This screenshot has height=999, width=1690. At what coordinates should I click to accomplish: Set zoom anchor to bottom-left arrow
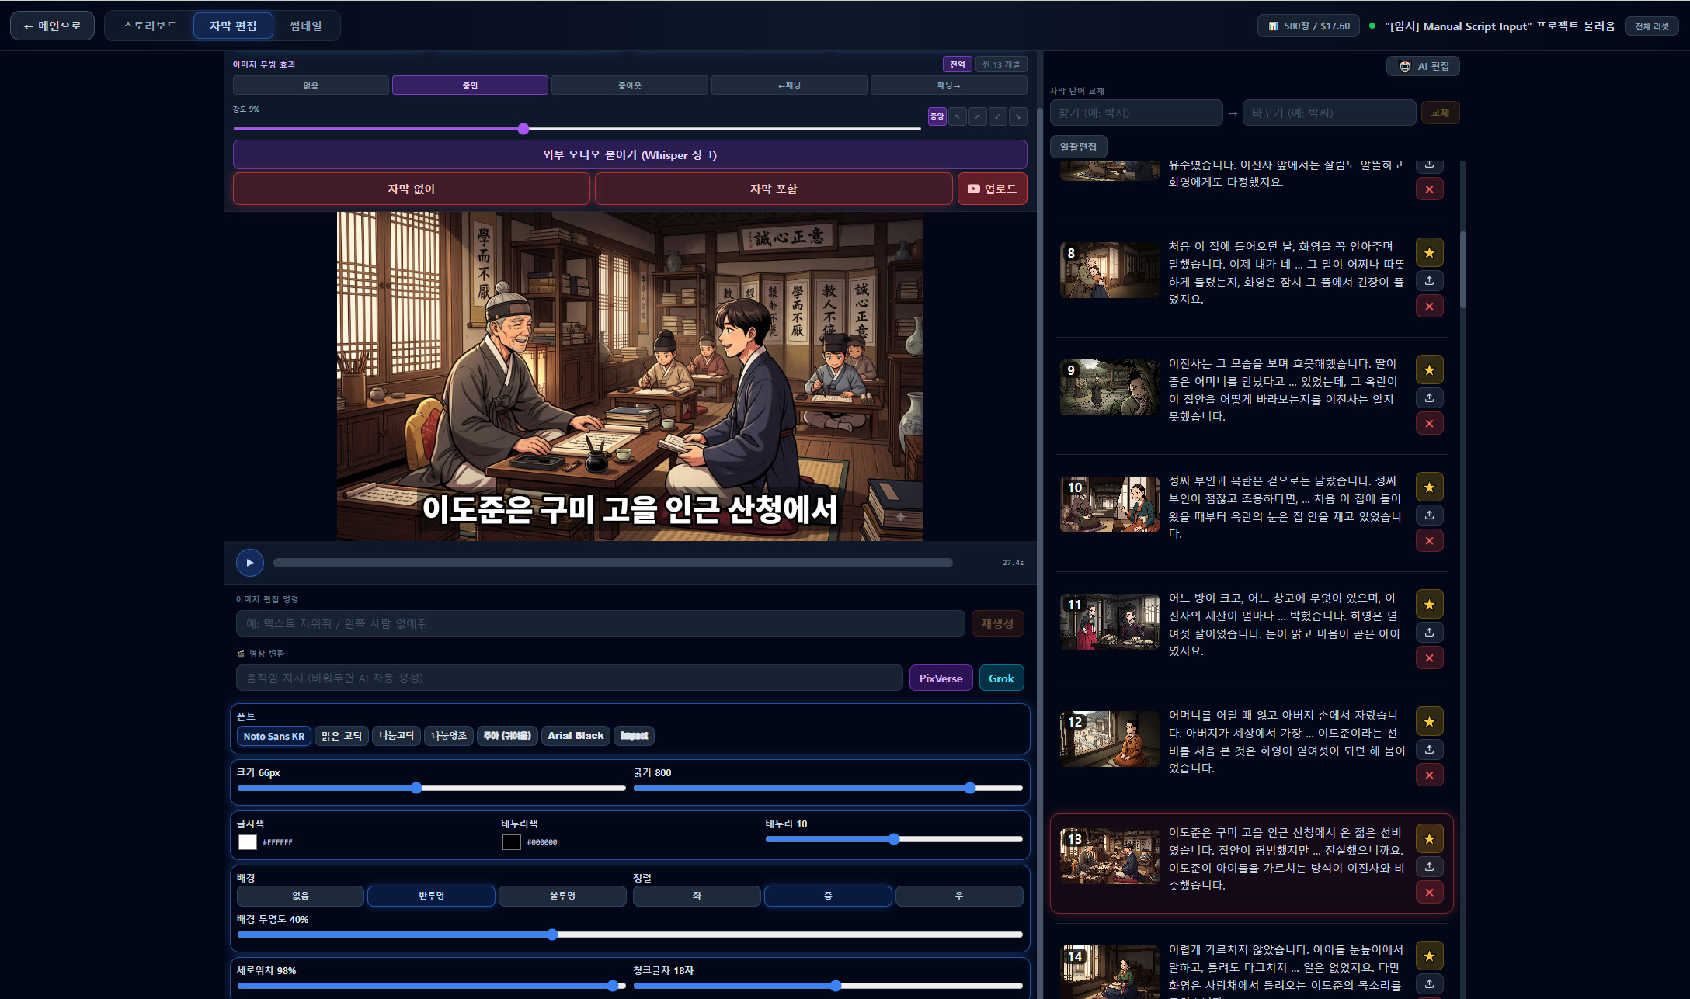tap(998, 116)
